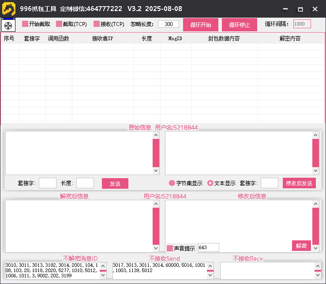Click the 修改后发送 button

(299, 183)
